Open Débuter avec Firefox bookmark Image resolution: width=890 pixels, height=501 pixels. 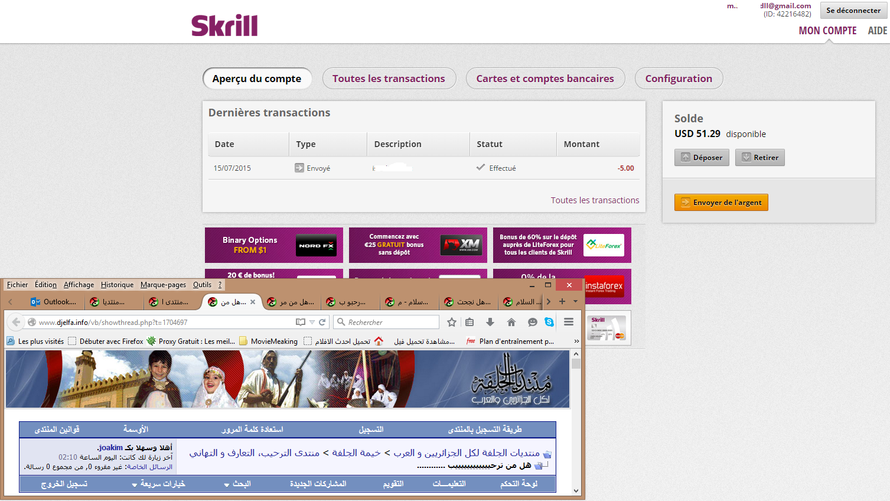click(105, 341)
